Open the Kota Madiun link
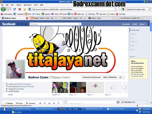152x114 pixels. 20,89
